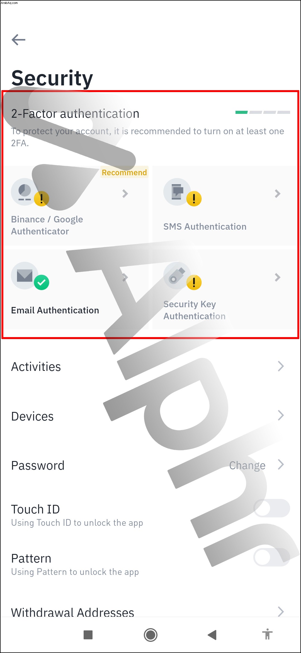Screen dimensions: 301x653
Task: Open the Binance / Google Authenticator icon
Action: 25,192
